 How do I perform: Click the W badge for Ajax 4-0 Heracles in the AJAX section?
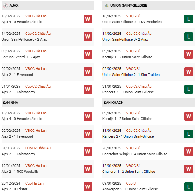pos(88,19)
